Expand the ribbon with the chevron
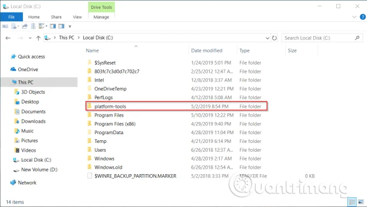The image size is (367, 207). 354,17
